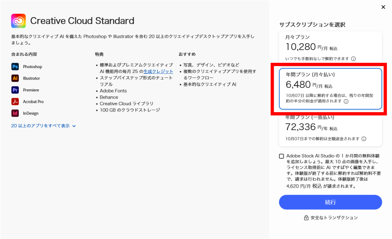Click the InDesign app icon
Viewport: 392px width, 239px height.
15,113
